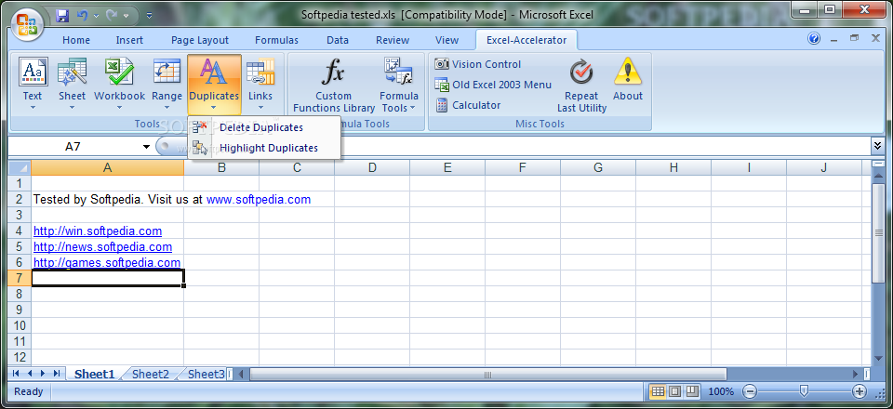Click the horizontal scrollbar thumb
This screenshot has height=409, width=893.
[x=487, y=374]
